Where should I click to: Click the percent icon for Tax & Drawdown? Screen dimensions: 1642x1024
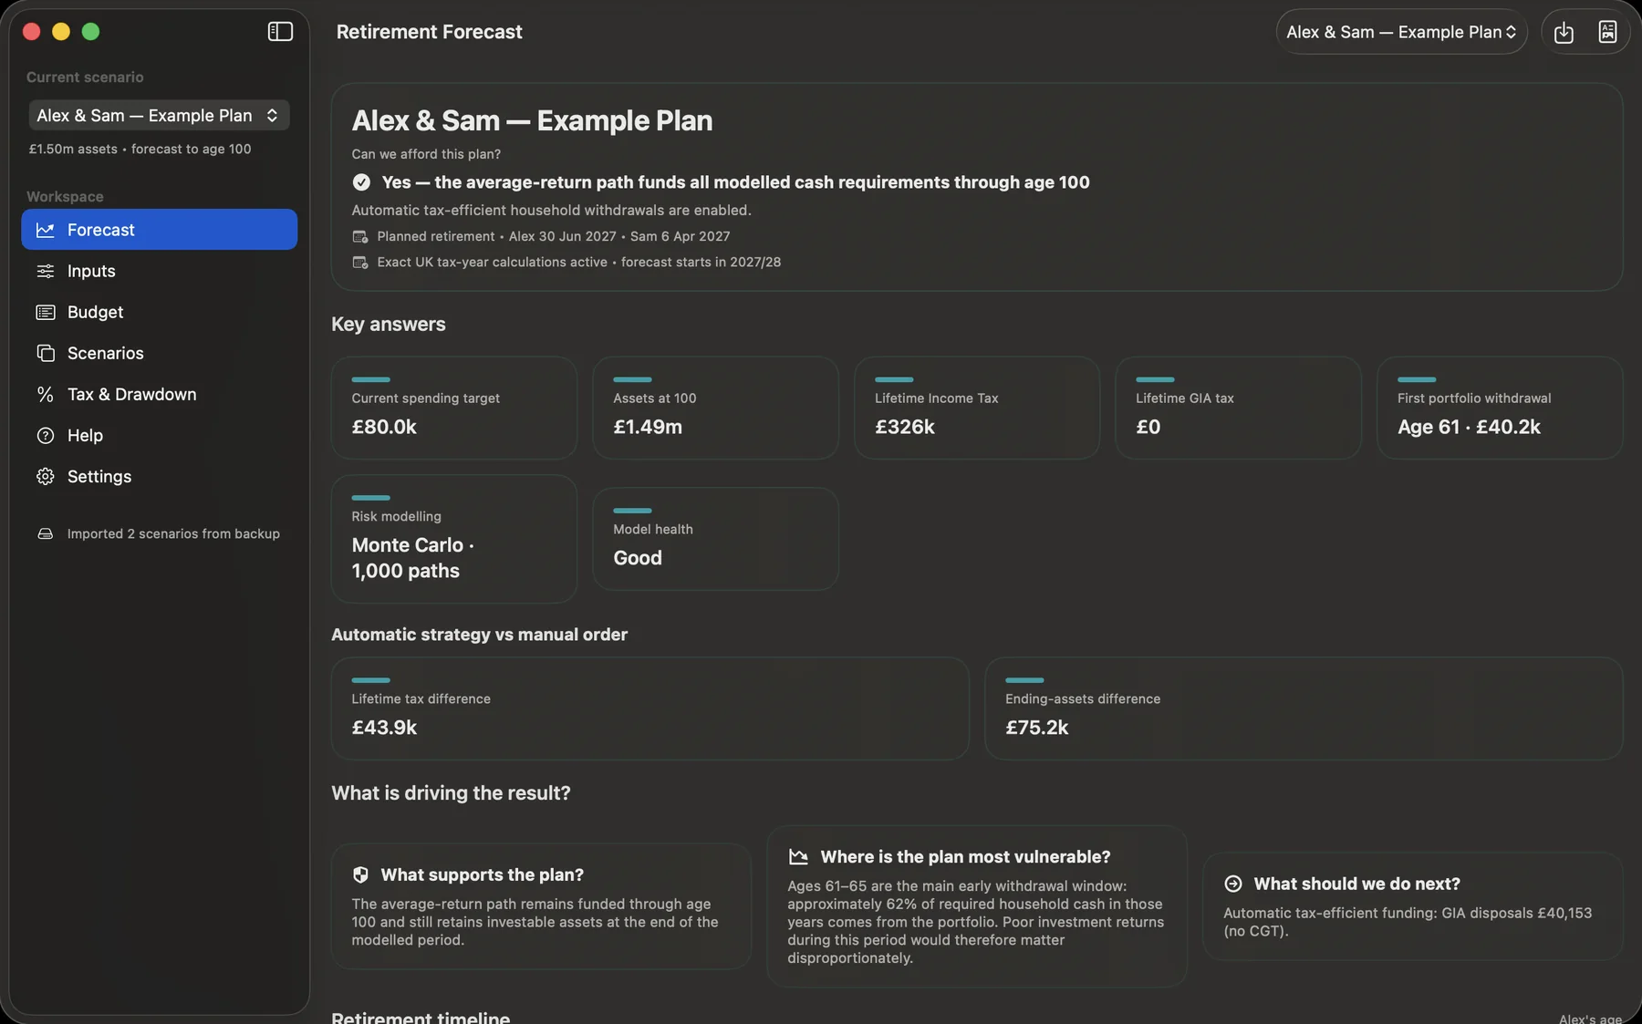46,394
